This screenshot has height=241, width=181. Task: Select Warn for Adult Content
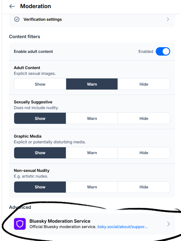coord(92,84)
